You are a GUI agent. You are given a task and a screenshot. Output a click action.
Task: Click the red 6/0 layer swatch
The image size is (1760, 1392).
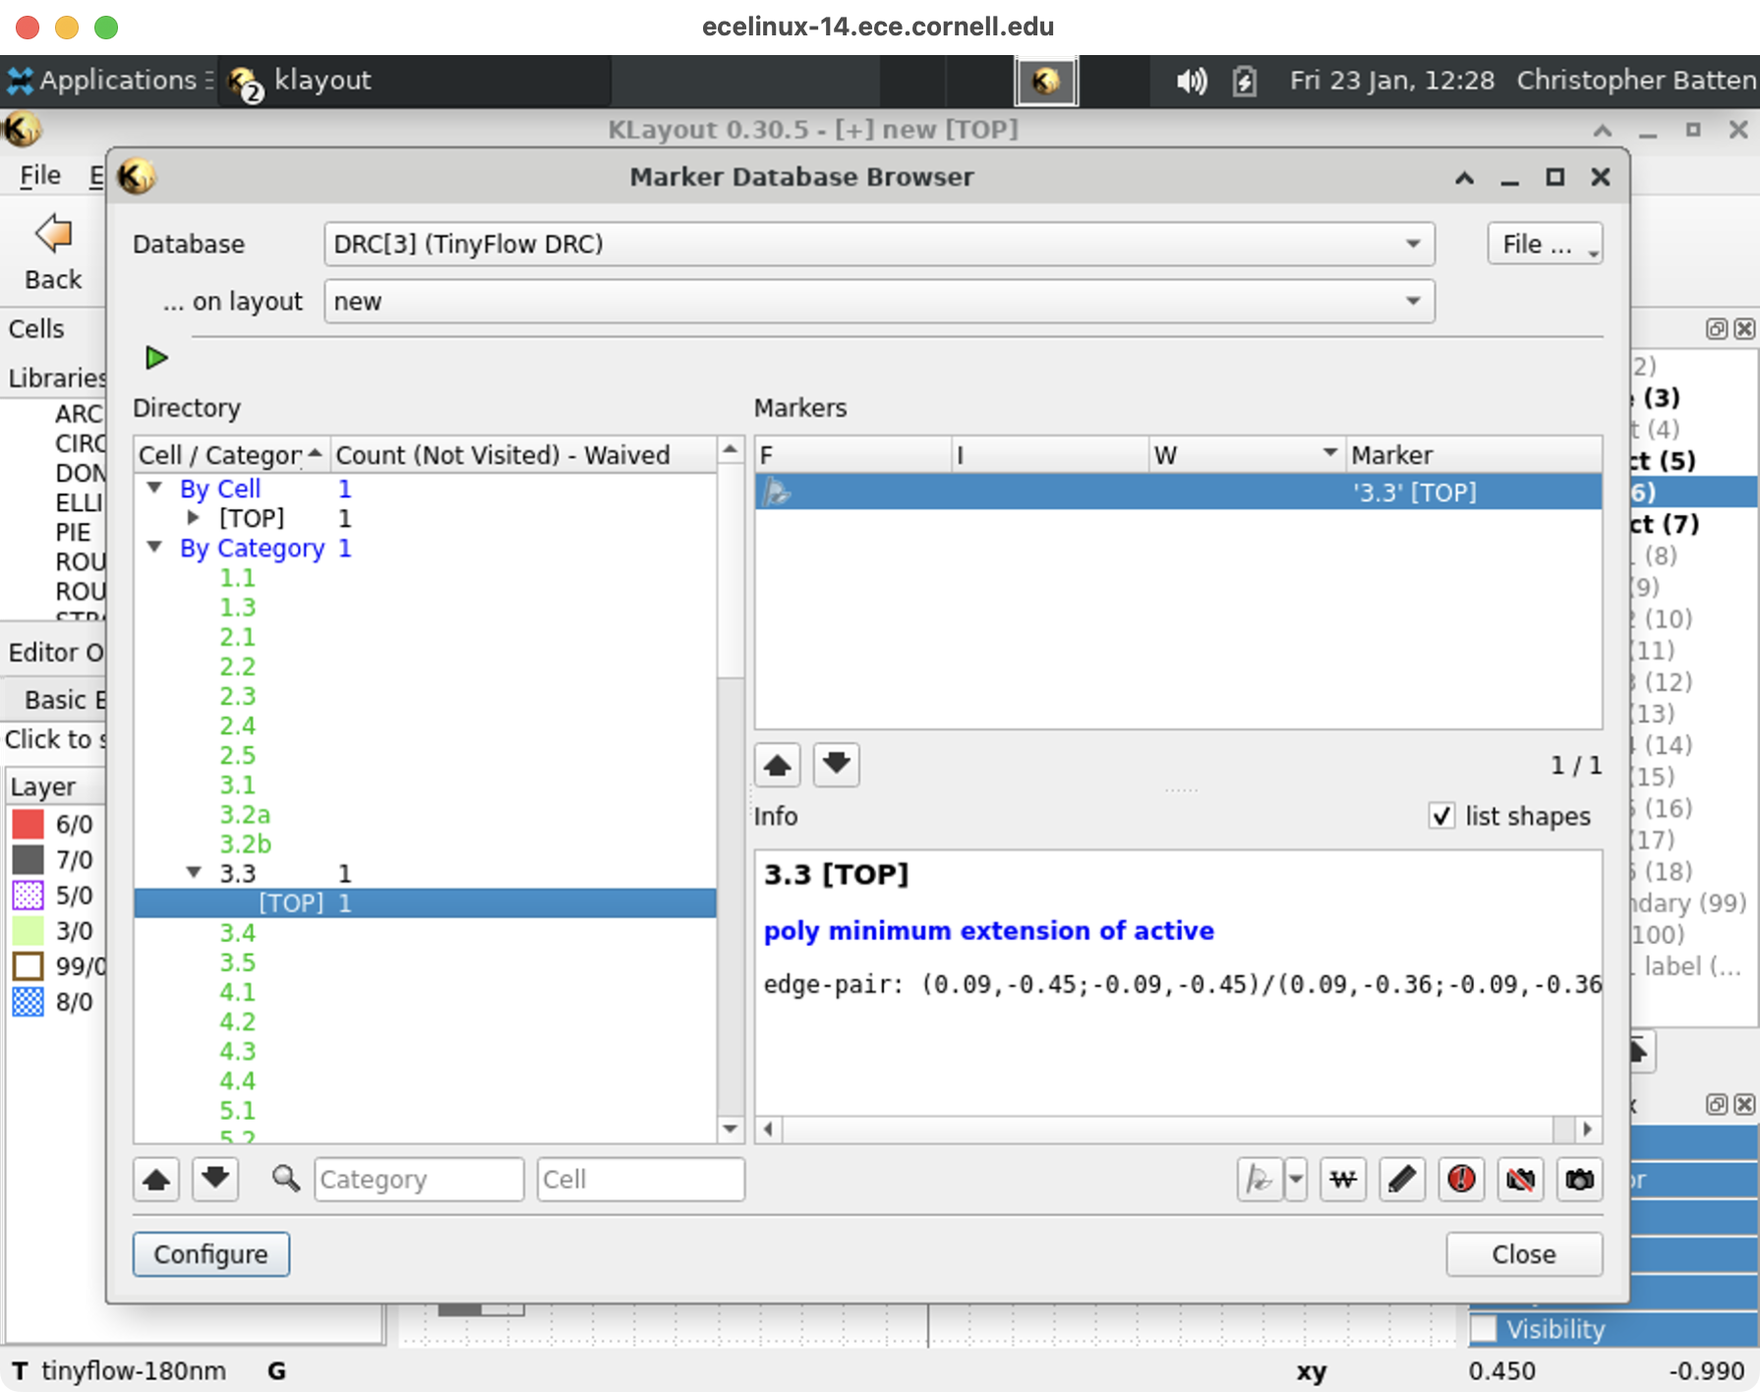coord(28,824)
